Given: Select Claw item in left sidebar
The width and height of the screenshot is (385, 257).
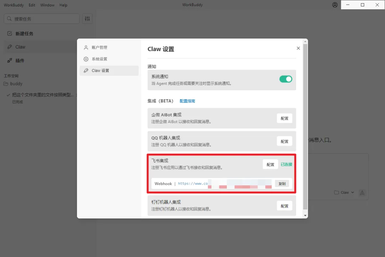Looking at the screenshot, I should 20,47.
